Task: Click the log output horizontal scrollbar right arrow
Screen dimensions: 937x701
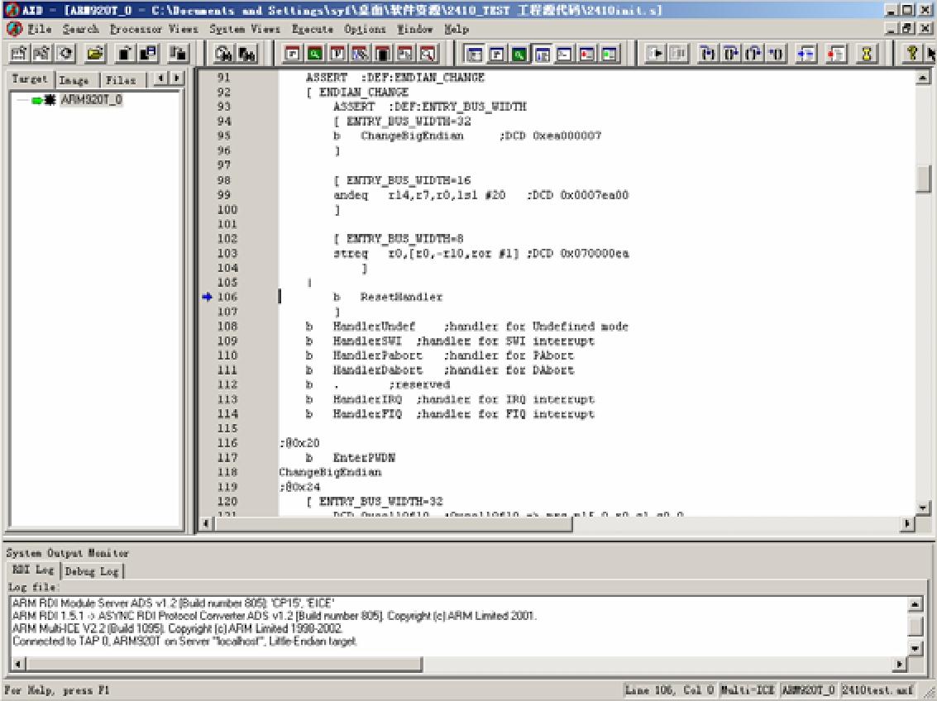Action: [x=901, y=665]
